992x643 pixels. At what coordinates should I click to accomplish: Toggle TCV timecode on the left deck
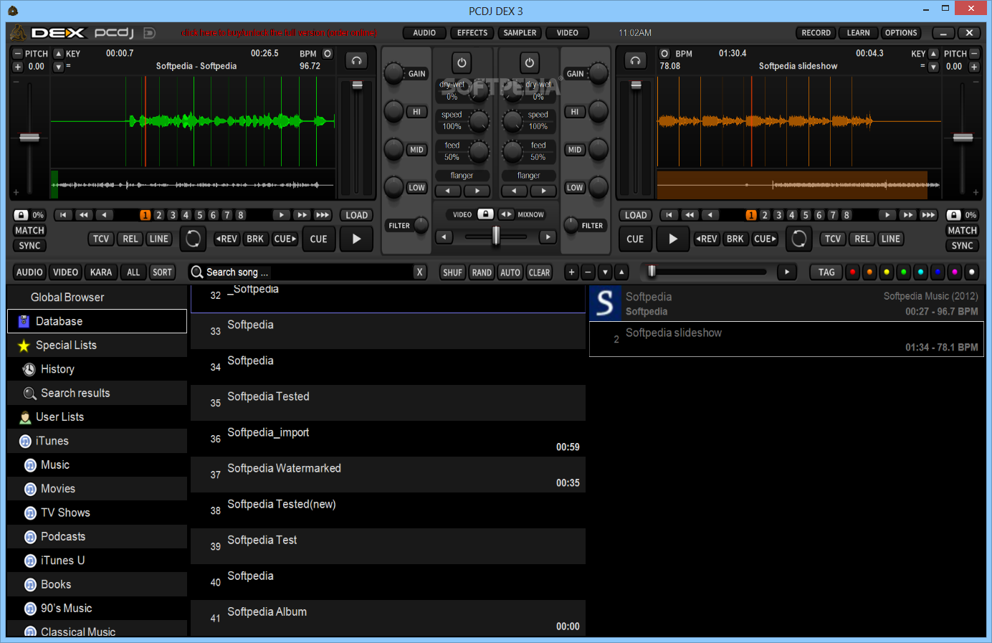click(101, 239)
